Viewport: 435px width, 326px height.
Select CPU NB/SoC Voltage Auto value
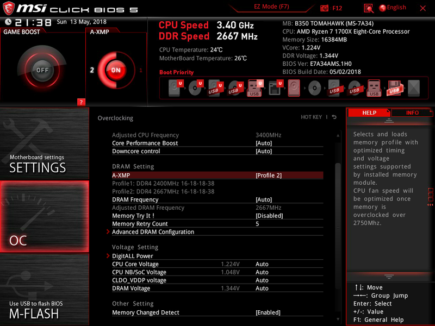coord(262,272)
